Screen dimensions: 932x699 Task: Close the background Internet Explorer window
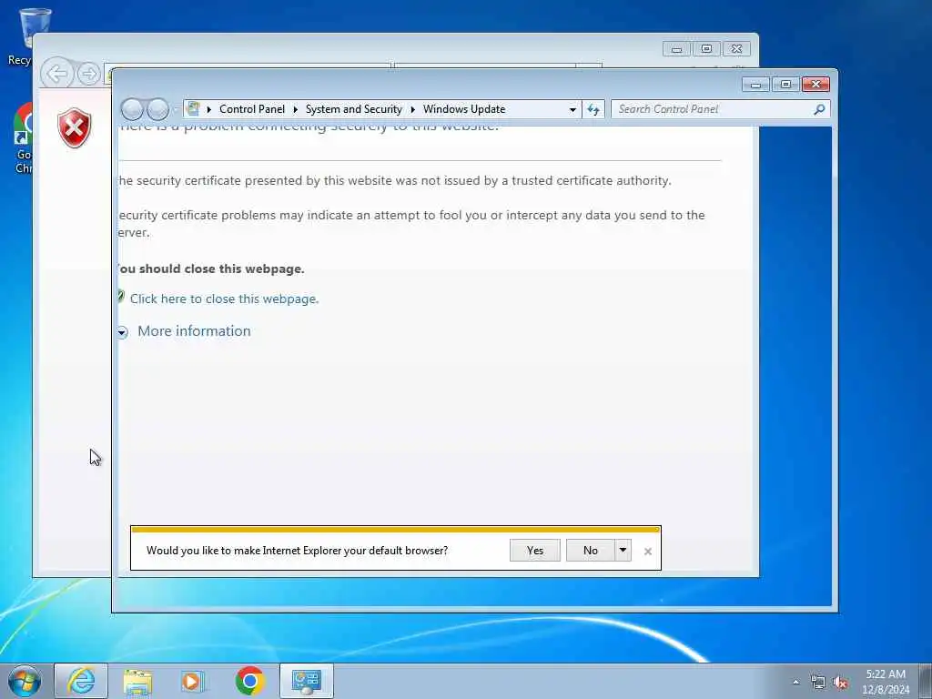pyautogui.click(x=736, y=49)
